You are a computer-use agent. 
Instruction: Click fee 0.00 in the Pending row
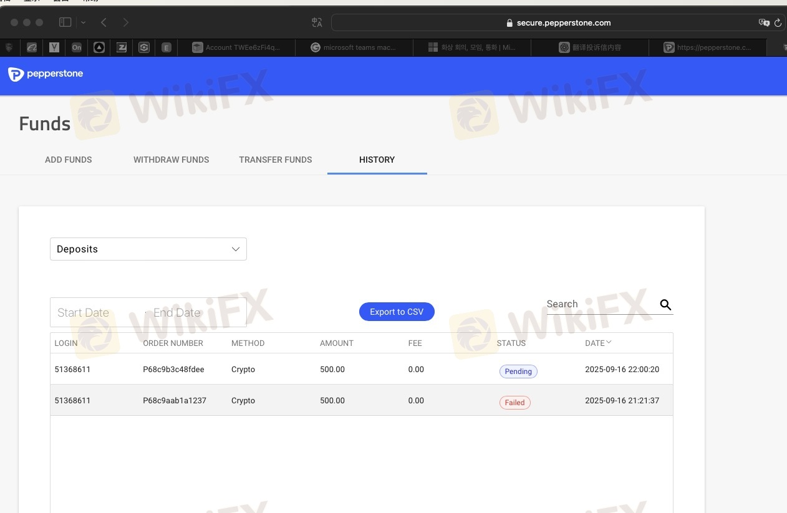click(416, 369)
